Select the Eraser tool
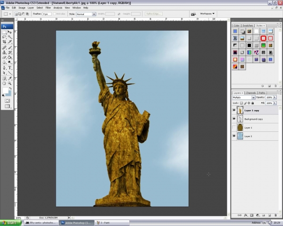 [4, 57]
